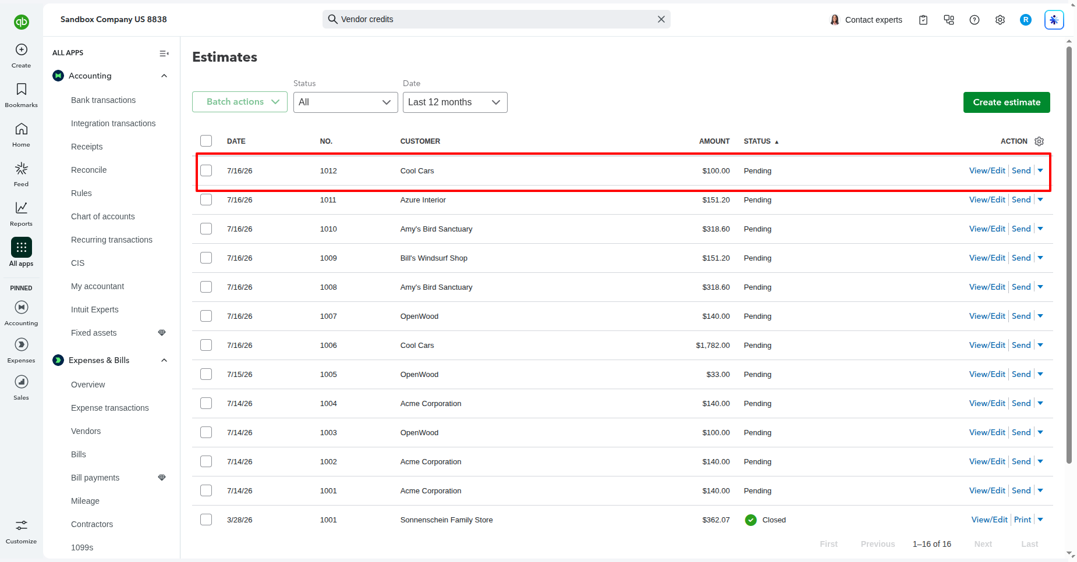Viewport: 1077px width, 562px height.
Task: Go to Home icon
Action: [x=22, y=129]
